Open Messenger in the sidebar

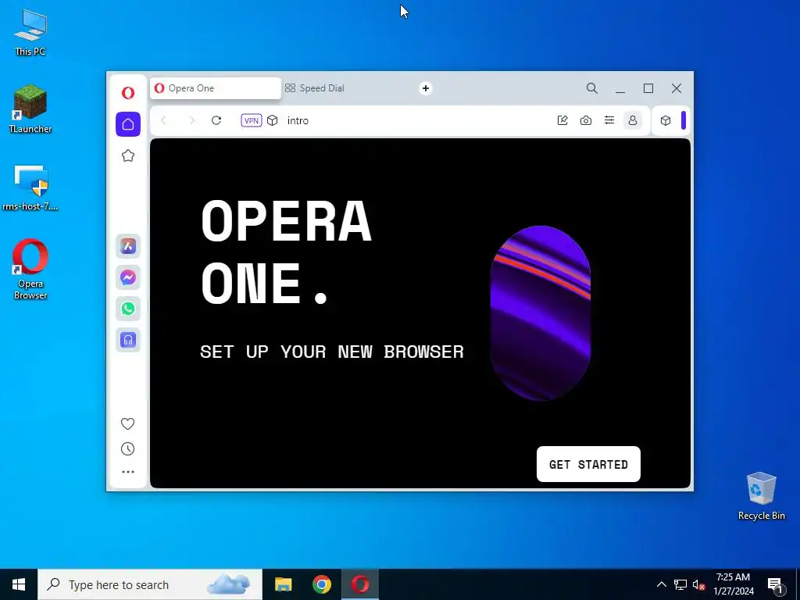pos(128,277)
